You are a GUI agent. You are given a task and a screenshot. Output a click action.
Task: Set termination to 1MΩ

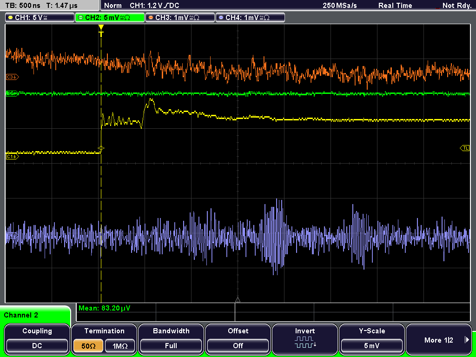(x=120, y=346)
